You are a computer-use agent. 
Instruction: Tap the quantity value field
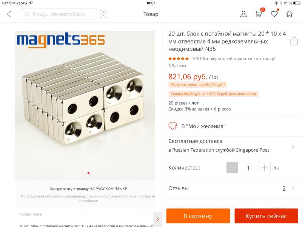248,168
